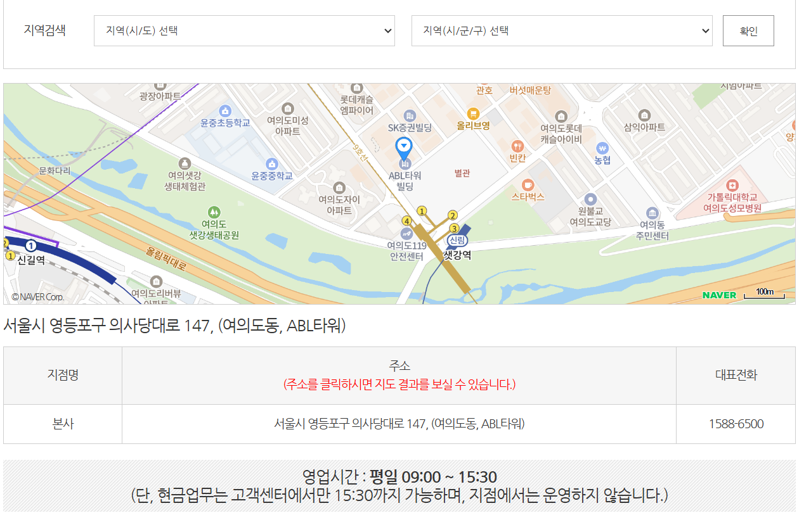Click the 윤중중학교 school icon
Viewport: 811px width, 527px height.
click(272, 164)
